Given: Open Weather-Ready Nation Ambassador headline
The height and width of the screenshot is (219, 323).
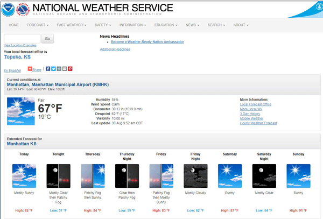Looking at the screenshot, I should coord(148,42).
